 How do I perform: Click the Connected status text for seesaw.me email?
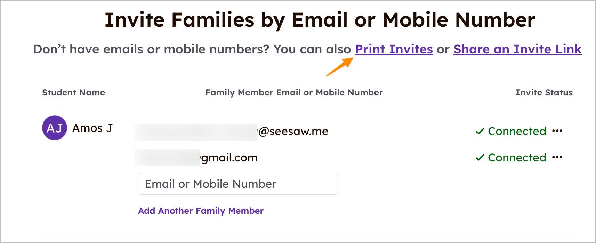[x=517, y=131]
